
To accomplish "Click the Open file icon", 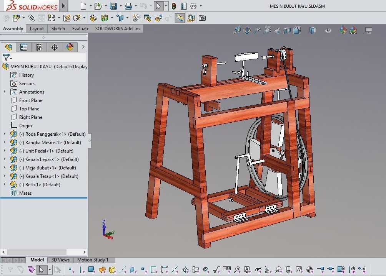I will tap(98, 6).
